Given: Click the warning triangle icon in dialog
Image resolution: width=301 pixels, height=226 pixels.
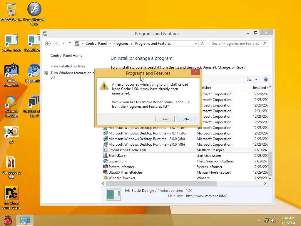Looking at the screenshot, I should coord(104,86).
